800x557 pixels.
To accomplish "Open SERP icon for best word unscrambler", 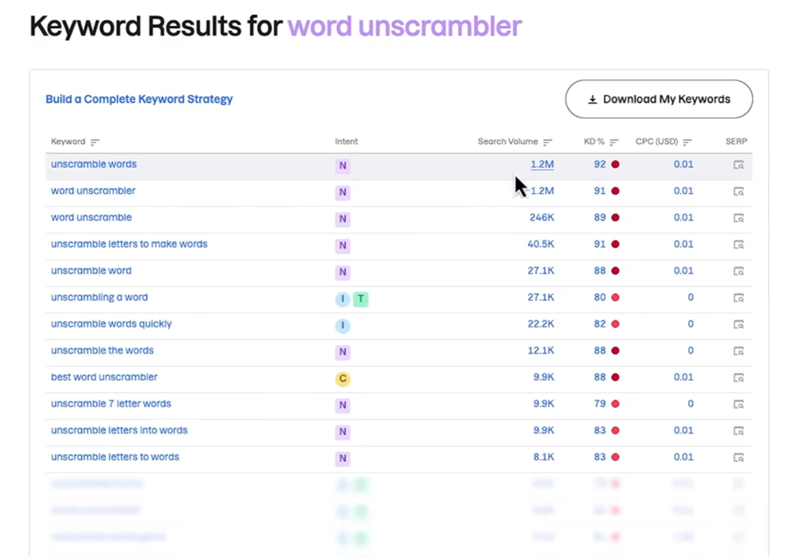I will pos(738,377).
